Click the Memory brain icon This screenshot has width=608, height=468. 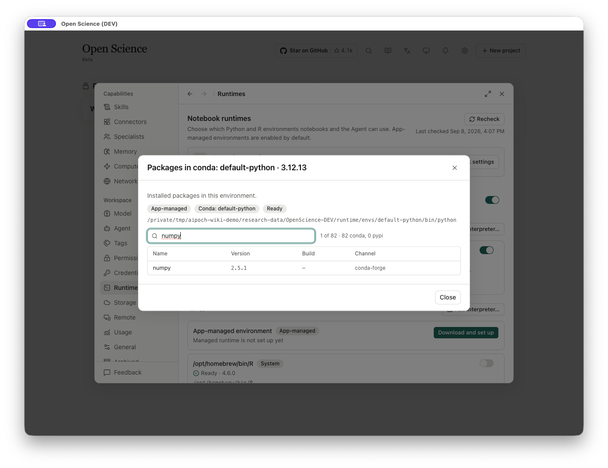click(x=107, y=151)
